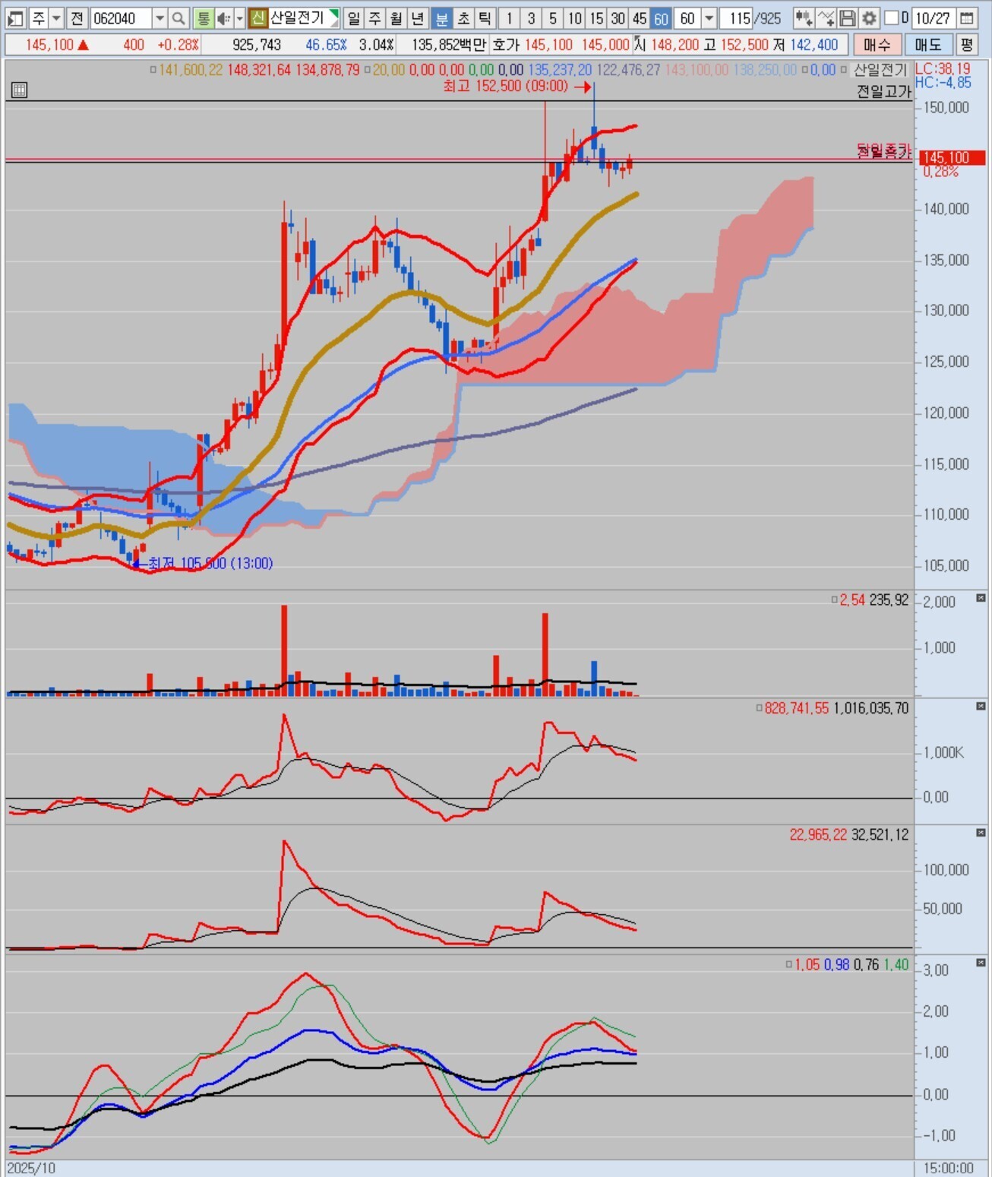Click the 141,600,22 moving average legend value
992x1177 pixels.
click(x=191, y=70)
